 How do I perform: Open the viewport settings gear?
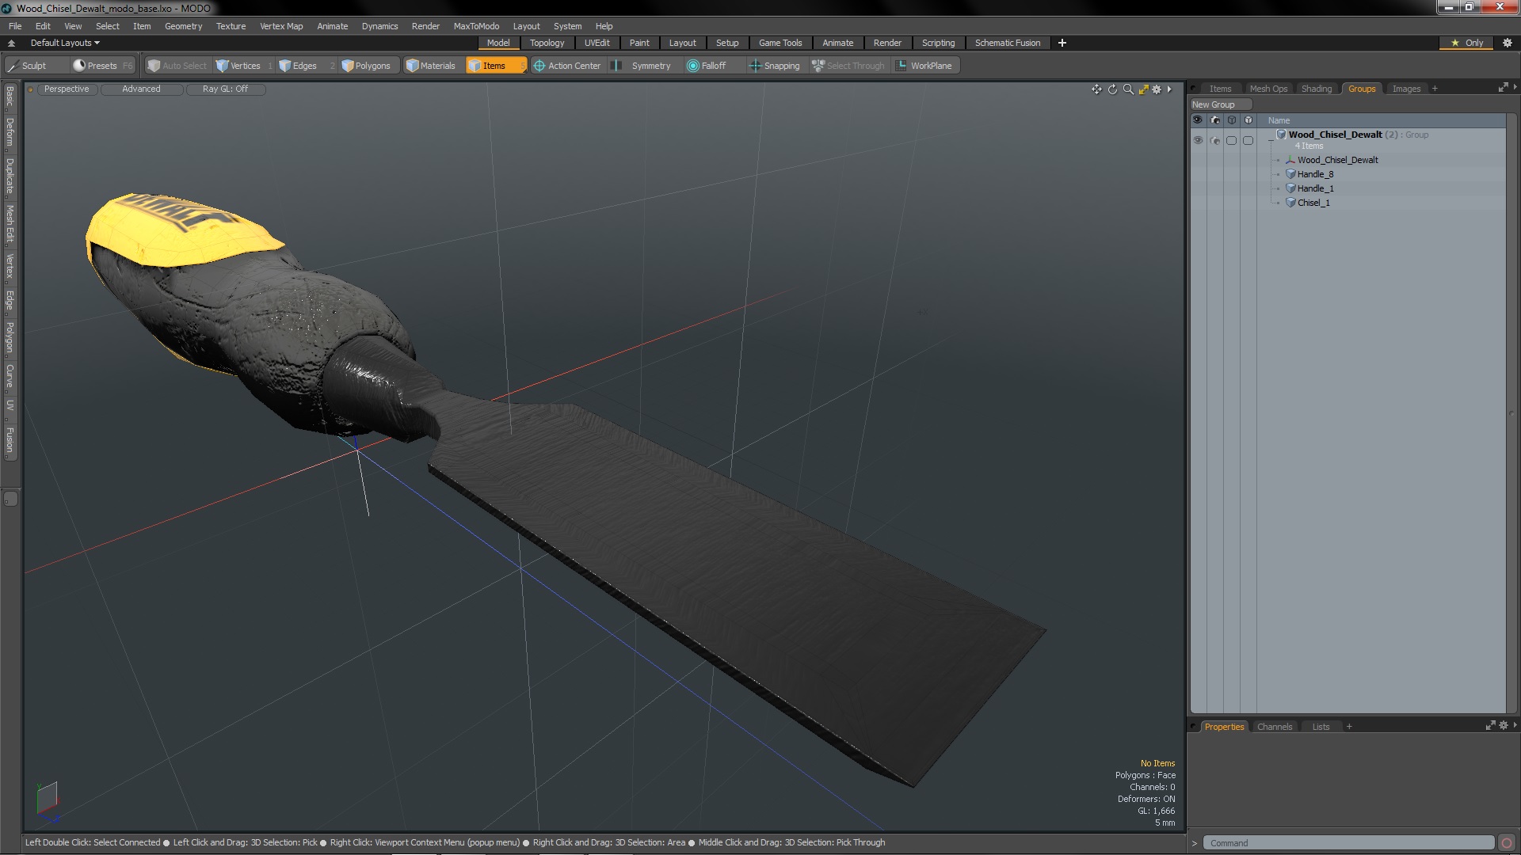(1157, 89)
